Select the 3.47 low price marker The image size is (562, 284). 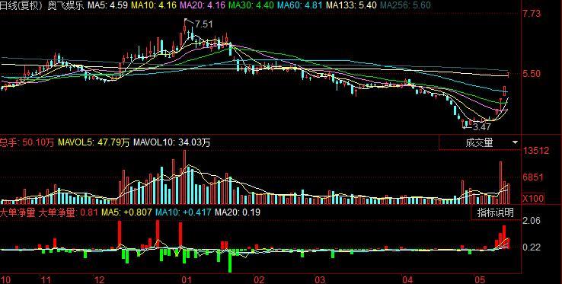click(482, 127)
